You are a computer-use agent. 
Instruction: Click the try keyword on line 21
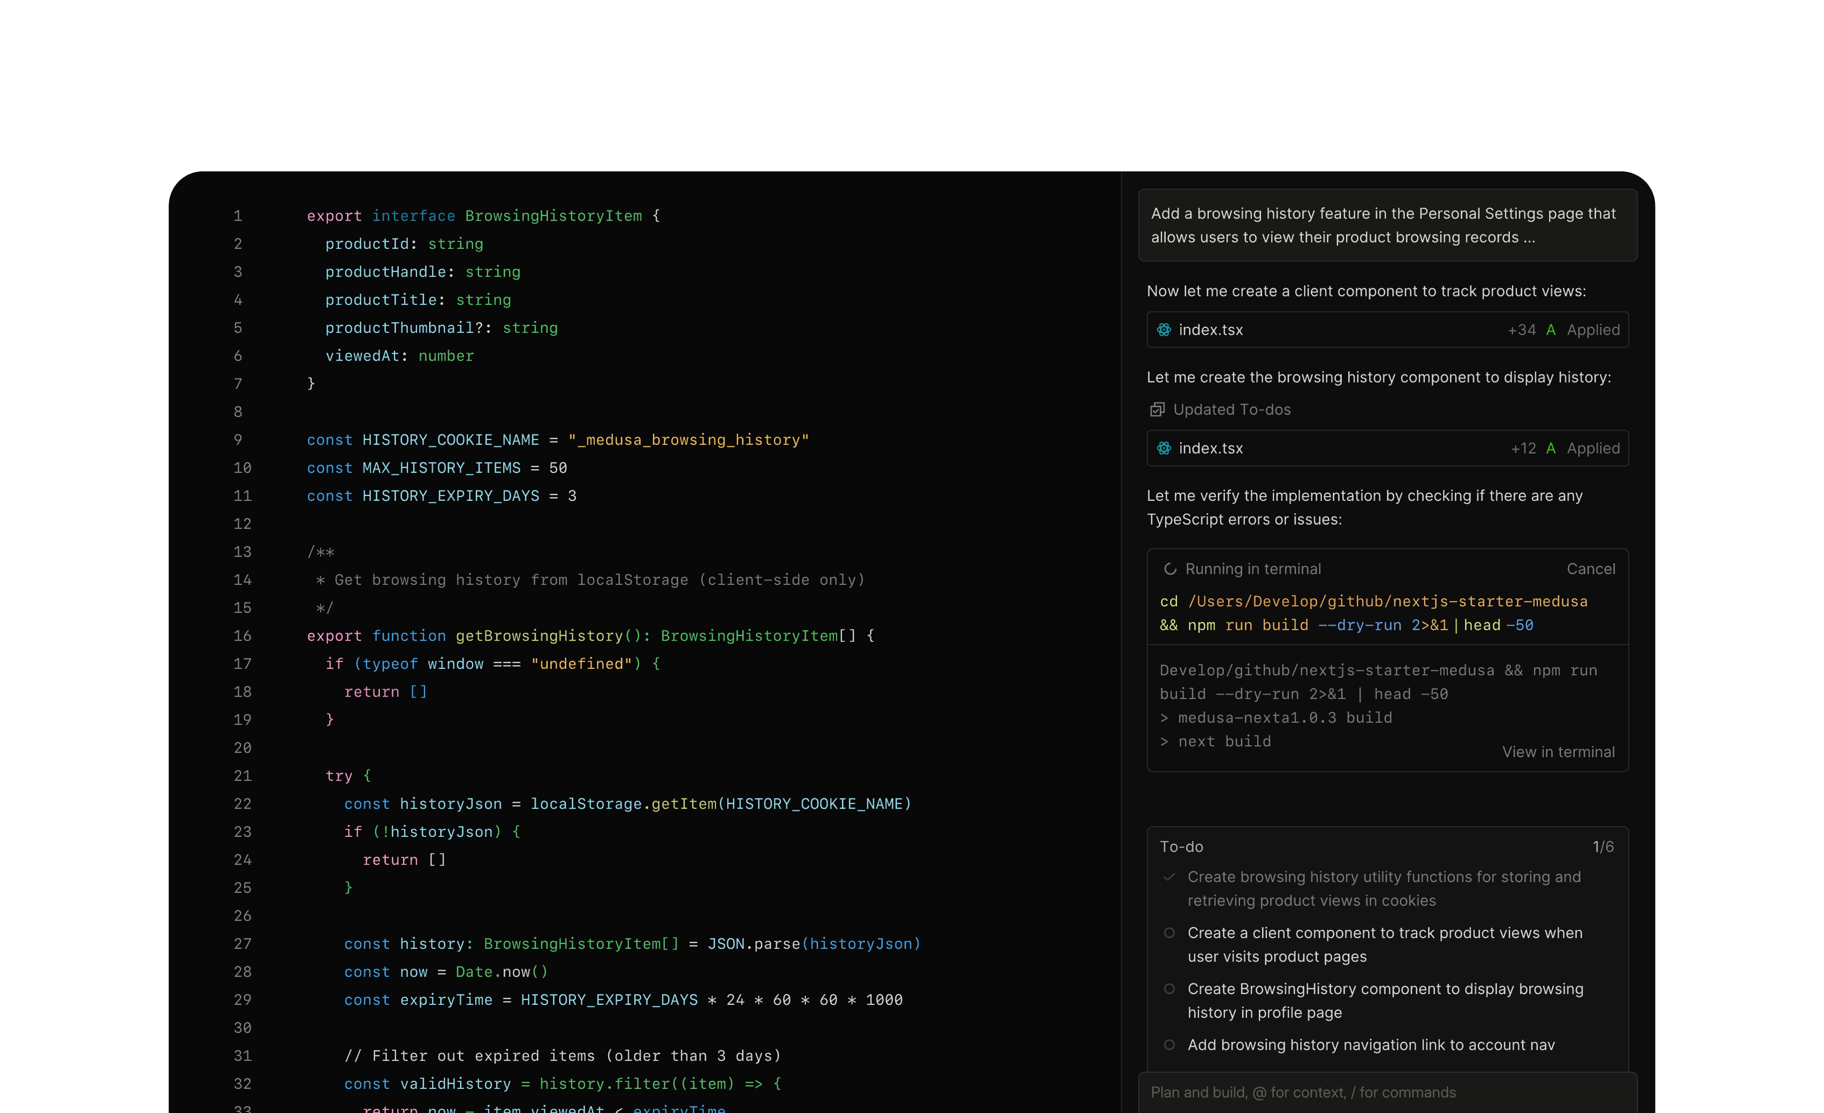(x=339, y=776)
